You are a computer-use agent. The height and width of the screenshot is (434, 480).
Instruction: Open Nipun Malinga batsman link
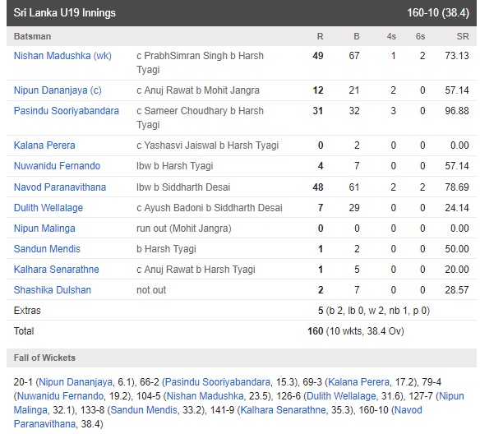click(44, 229)
